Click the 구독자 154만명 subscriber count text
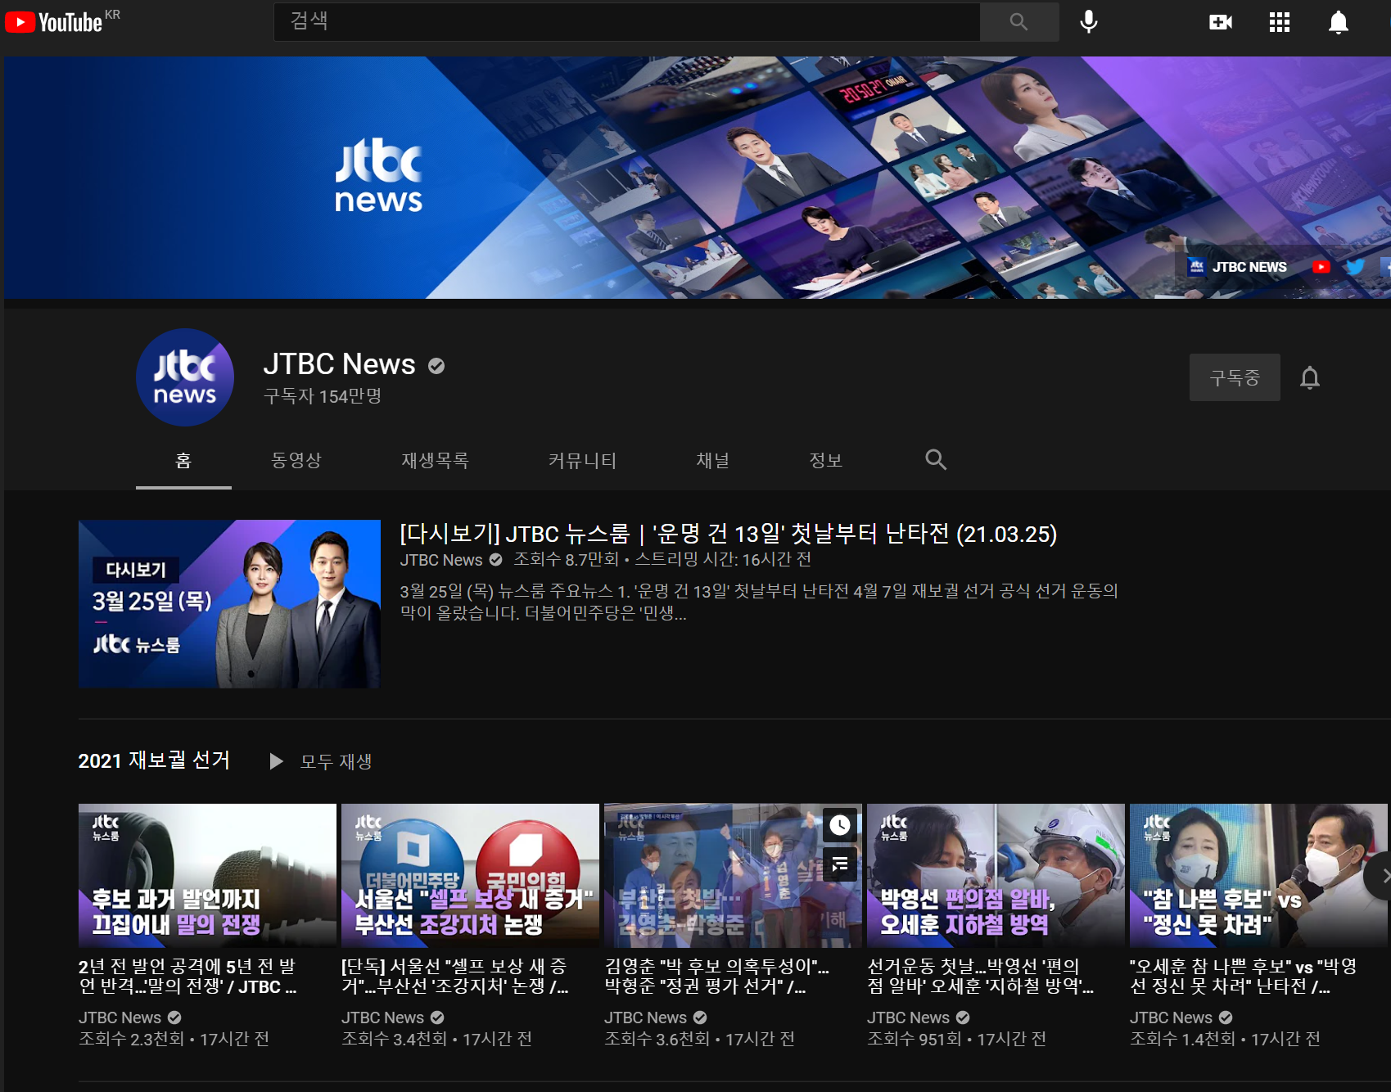The height and width of the screenshot is (1092, 1391). point(323,396)
